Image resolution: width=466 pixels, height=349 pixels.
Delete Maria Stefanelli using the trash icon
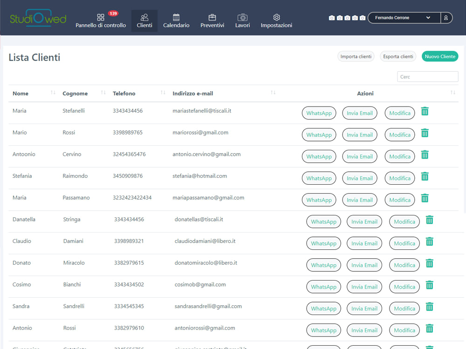[x=425, y=111]
